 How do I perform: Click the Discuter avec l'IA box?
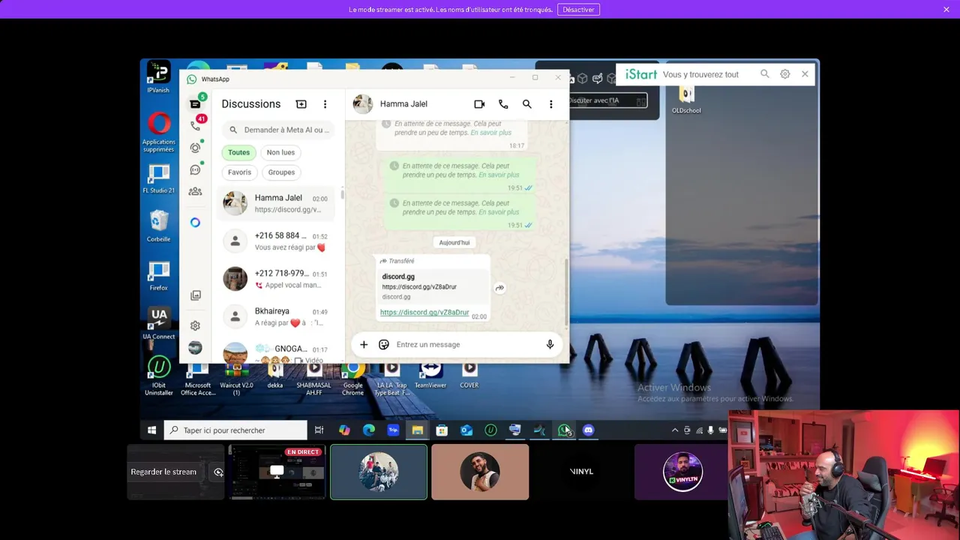tap(607, 100)
